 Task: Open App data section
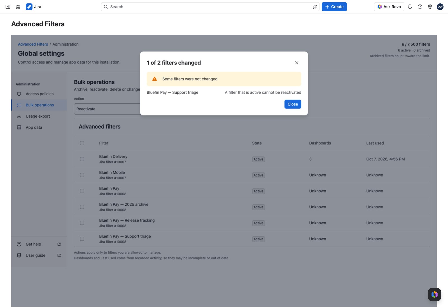click(39, 127)
